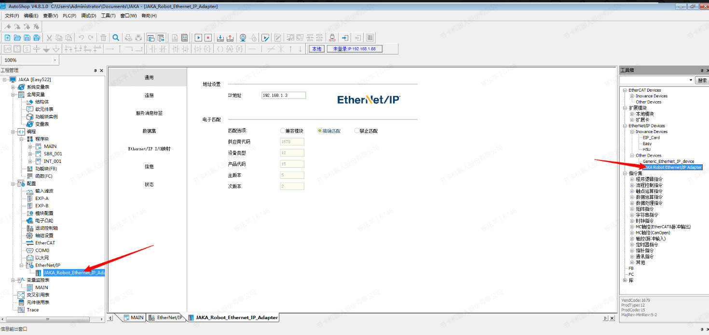Switch to the MAIN bottom tab
Viewport: 709px width, 335px height.
click(133, 318)
